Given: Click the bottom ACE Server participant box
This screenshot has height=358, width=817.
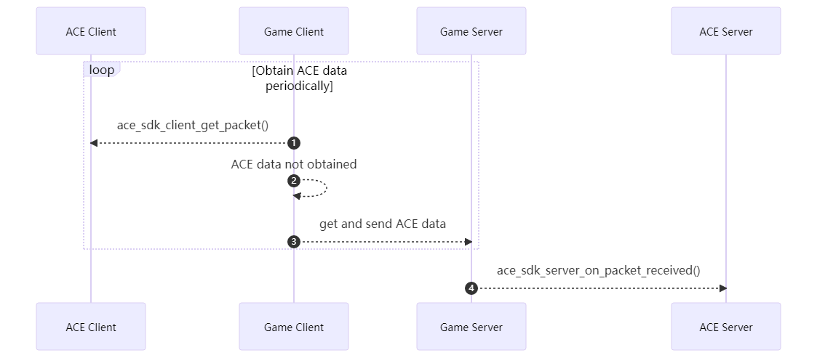Looking at the screenshot, I should pyautogui.click(x=725, y=327).
